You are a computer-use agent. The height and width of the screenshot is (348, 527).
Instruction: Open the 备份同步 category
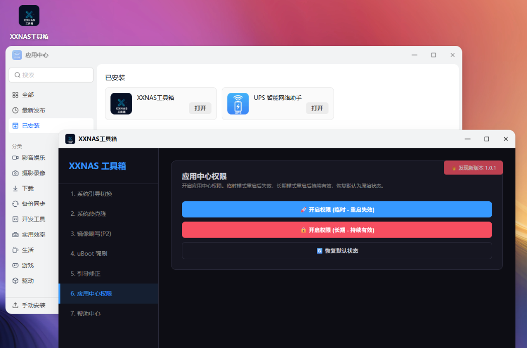[33, 204]
